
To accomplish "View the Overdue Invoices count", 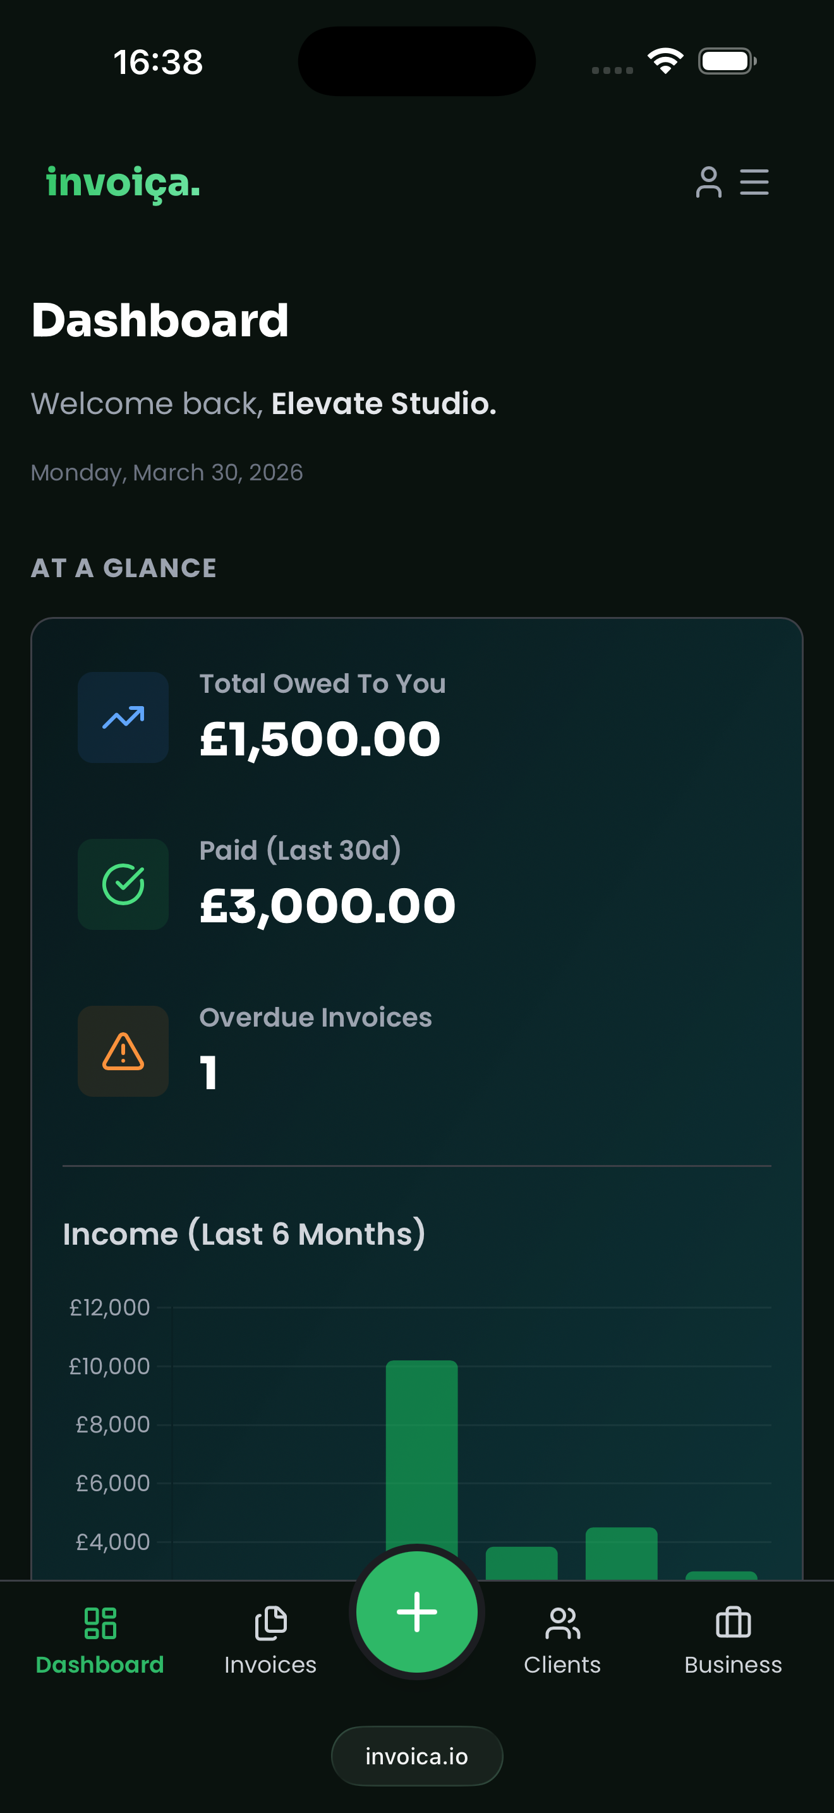I will point(208,1073).
